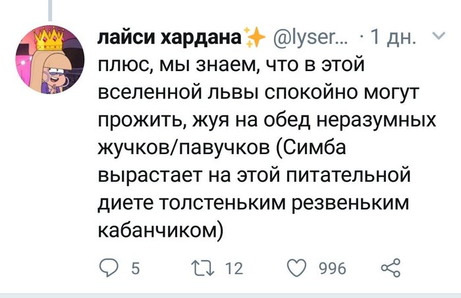The image size is (461, 298).
Task: Click the reply speech bubble icon
Action: tap(108, 268)
